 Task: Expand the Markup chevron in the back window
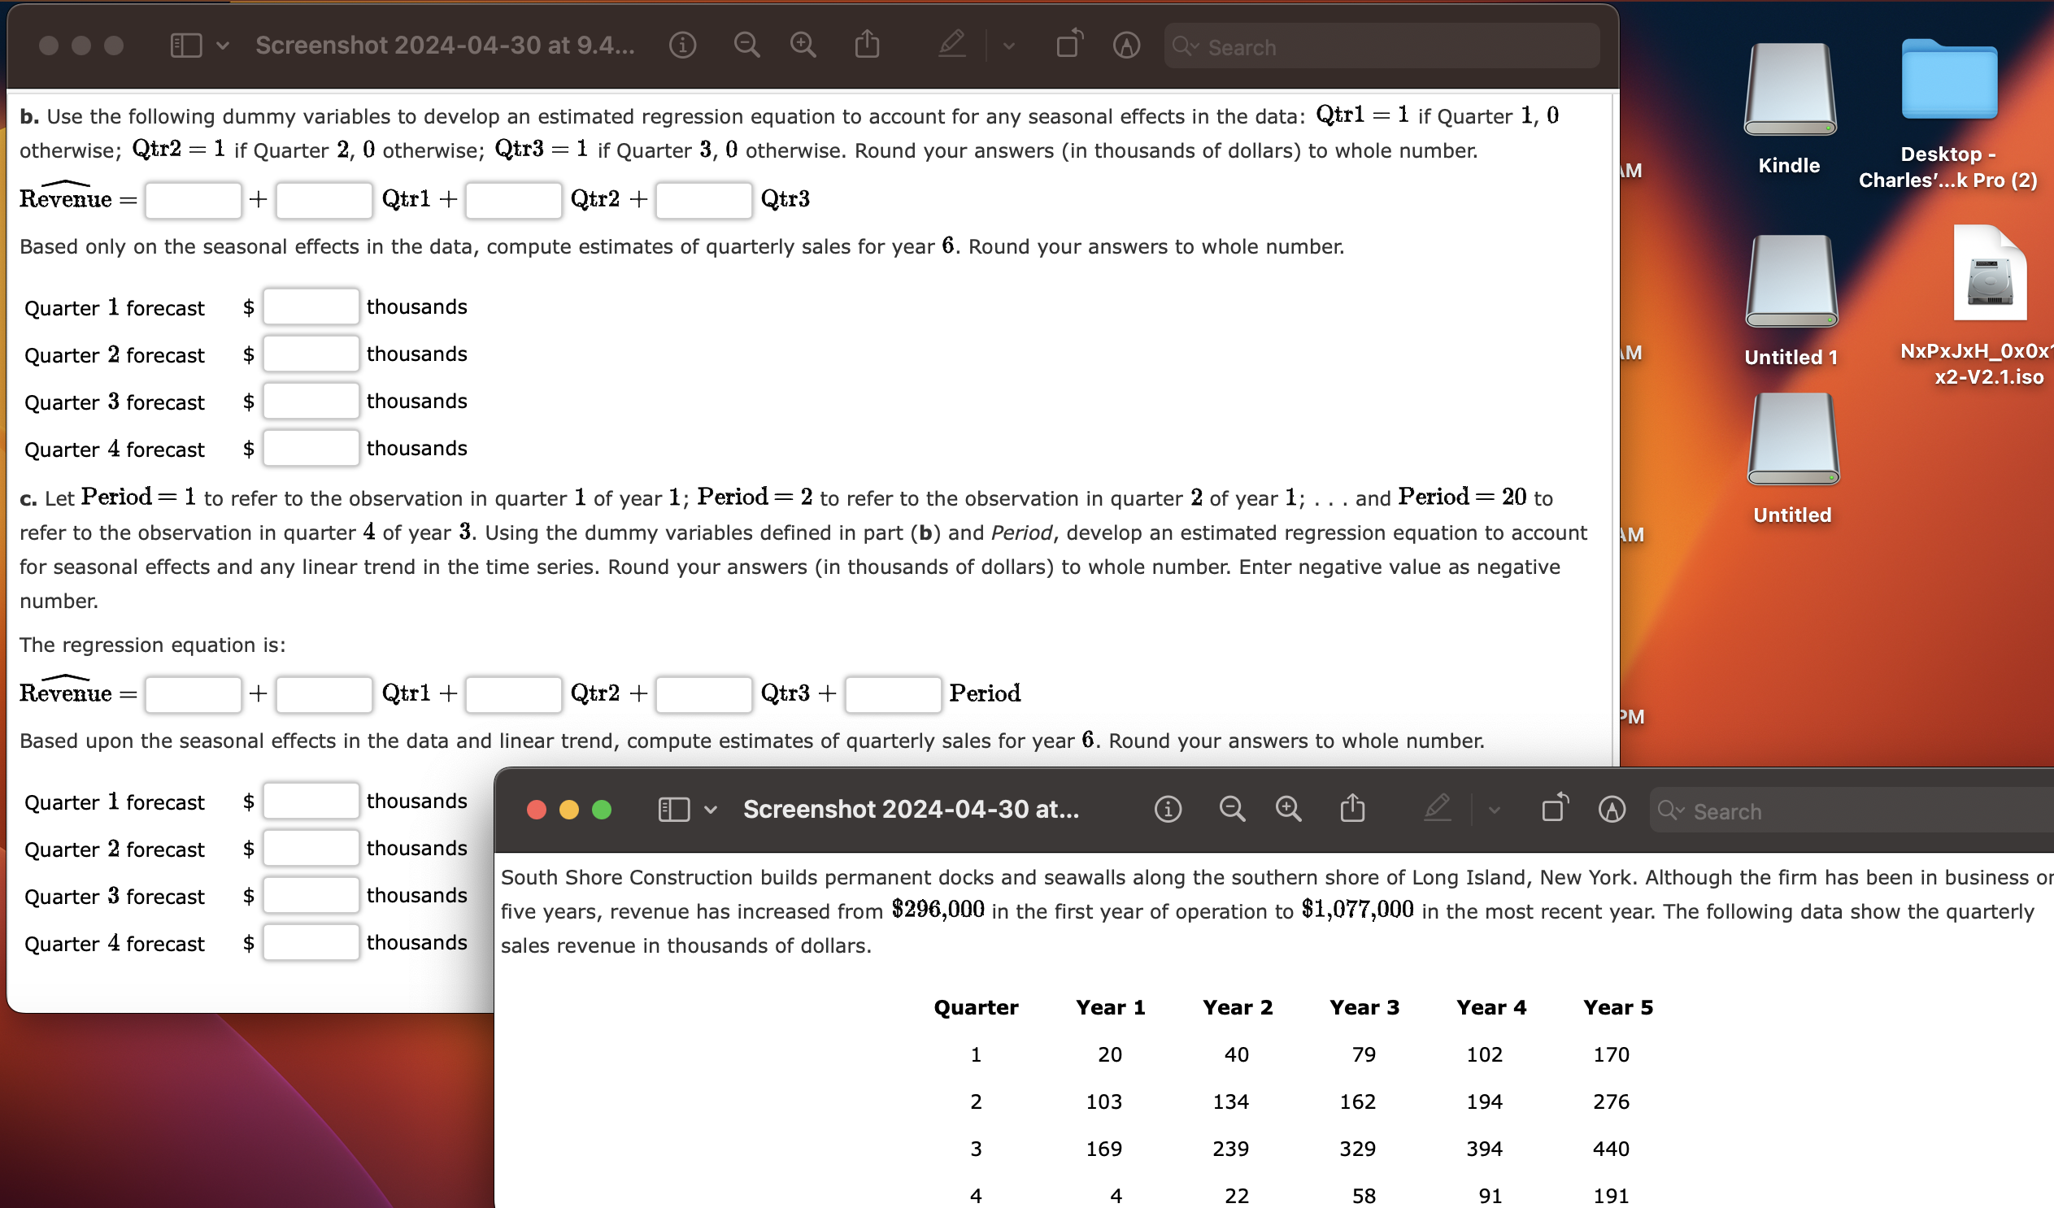pyautogui.click(x=1008, y=46)
